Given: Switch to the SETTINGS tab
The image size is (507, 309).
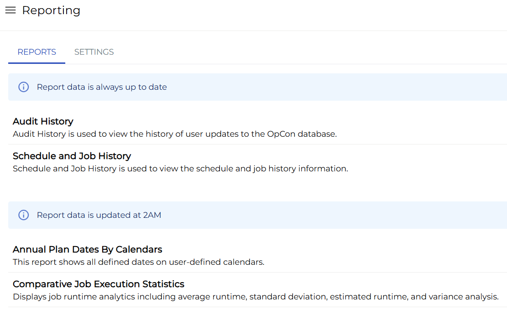Looking at the screenshot, I should coord(94,52).
